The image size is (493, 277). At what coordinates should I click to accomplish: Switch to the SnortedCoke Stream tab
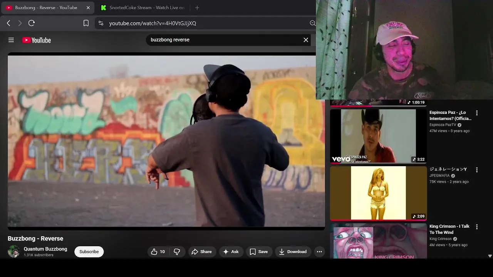(x=143, y=8)
